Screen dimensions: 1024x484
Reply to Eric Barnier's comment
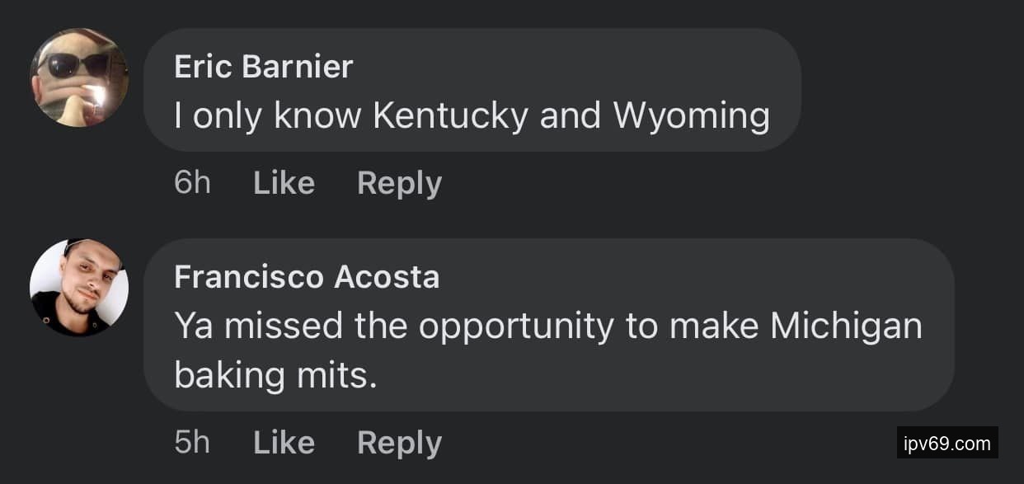coord(399,183)
